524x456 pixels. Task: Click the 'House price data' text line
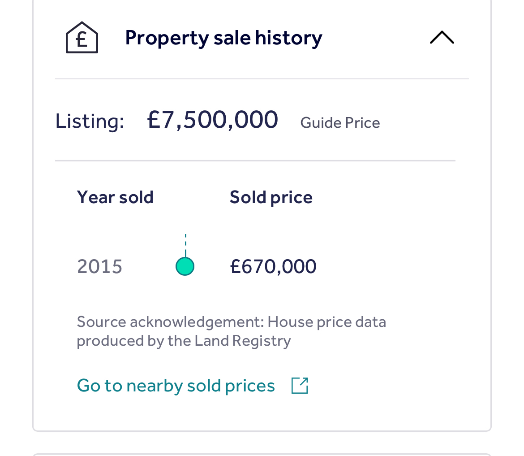click(326, 322)
